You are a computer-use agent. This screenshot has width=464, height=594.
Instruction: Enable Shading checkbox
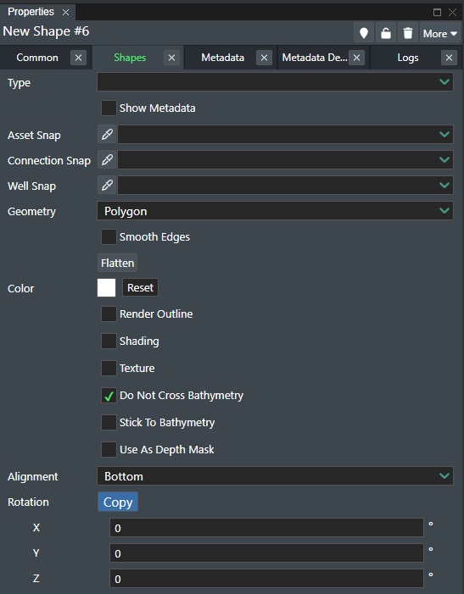tap(109, 341)
